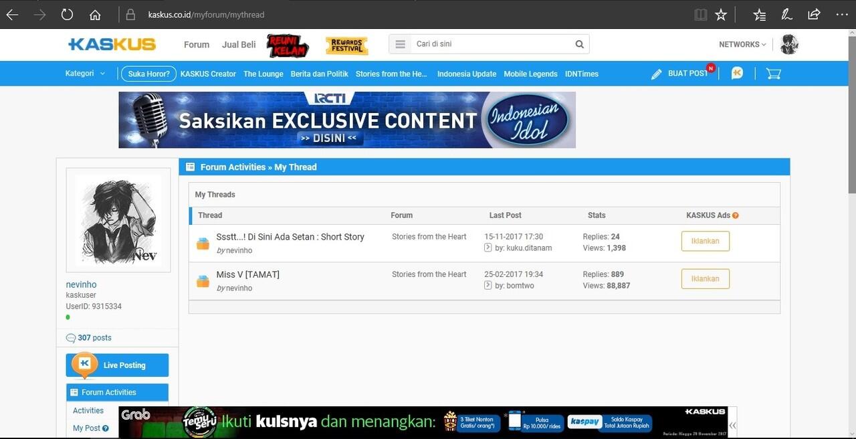Open Activities sidebar item
856x439 pixels.
coord(88,411)
